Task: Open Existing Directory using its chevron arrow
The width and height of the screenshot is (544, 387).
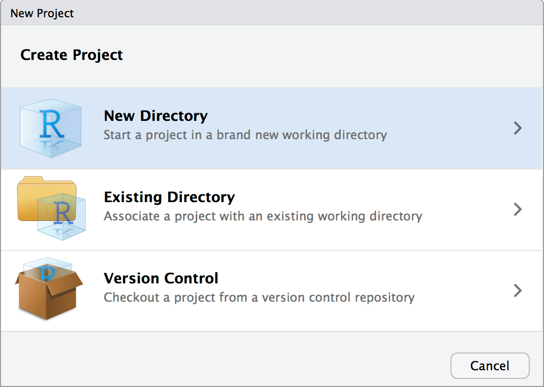Action: coord(518,209)
